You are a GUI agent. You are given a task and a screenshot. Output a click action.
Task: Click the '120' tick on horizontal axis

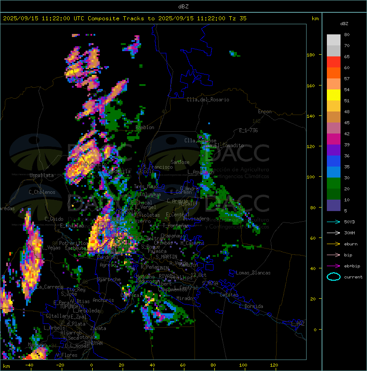[x=274, y=365]
